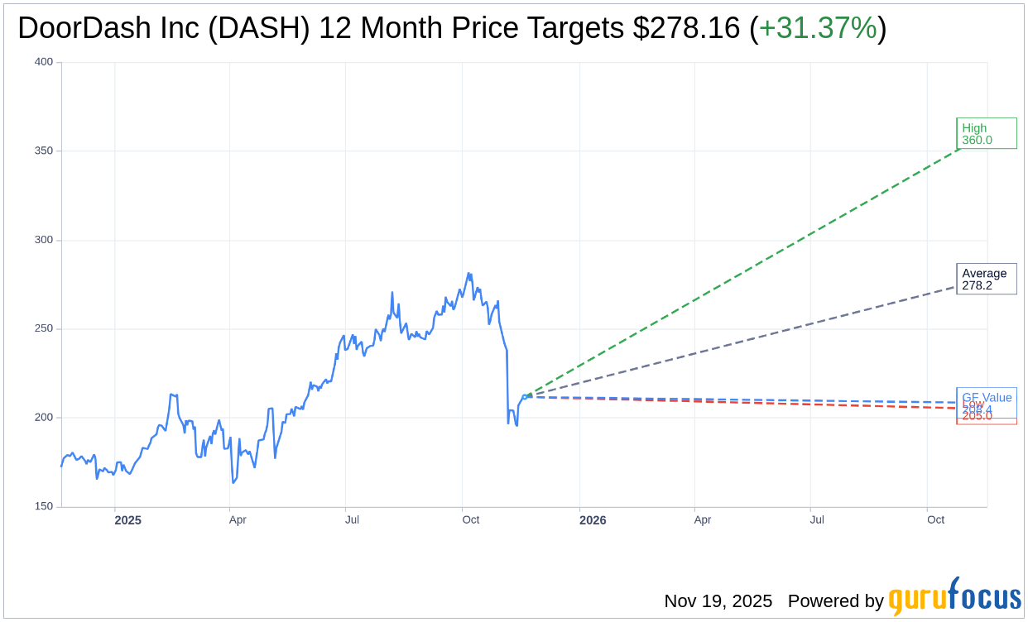Click the bold 2026 x-axis label

click(x=593, y=520)
